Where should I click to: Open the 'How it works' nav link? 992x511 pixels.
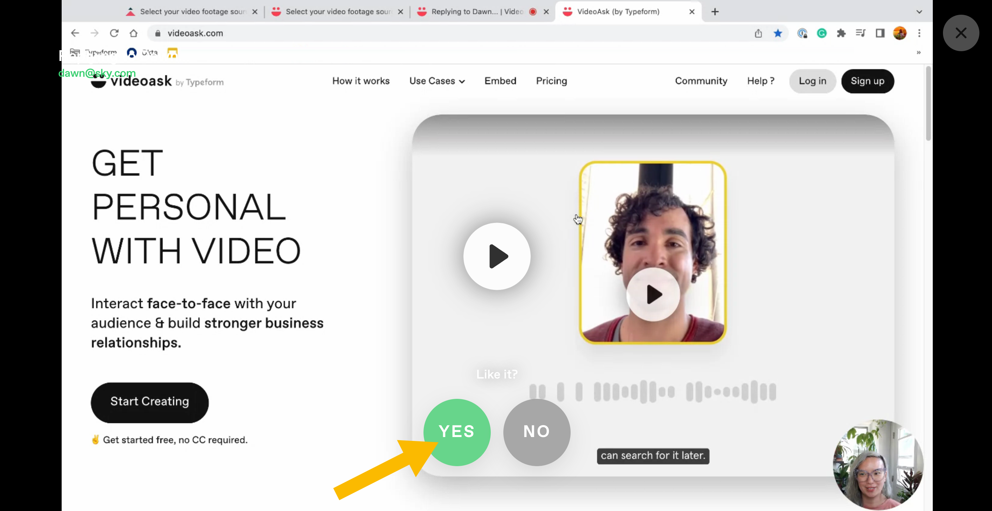361,81
